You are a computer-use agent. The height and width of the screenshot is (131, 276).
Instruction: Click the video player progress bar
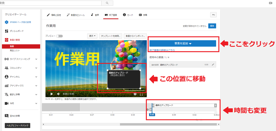96,91
